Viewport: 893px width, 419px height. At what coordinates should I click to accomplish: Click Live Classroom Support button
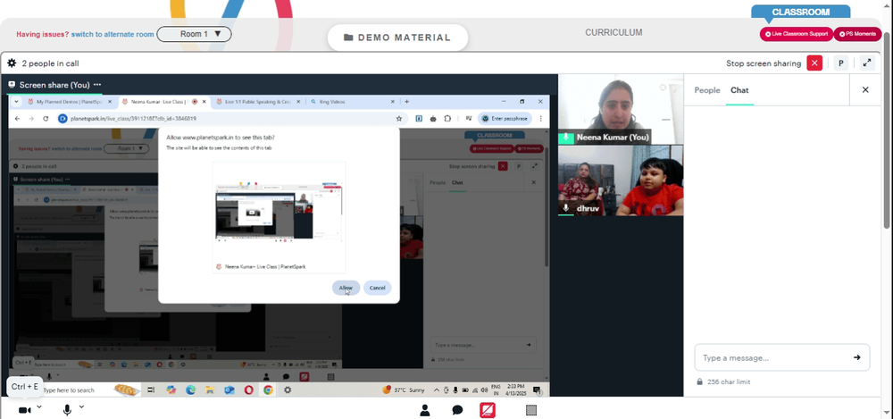[x=797, y=34]
